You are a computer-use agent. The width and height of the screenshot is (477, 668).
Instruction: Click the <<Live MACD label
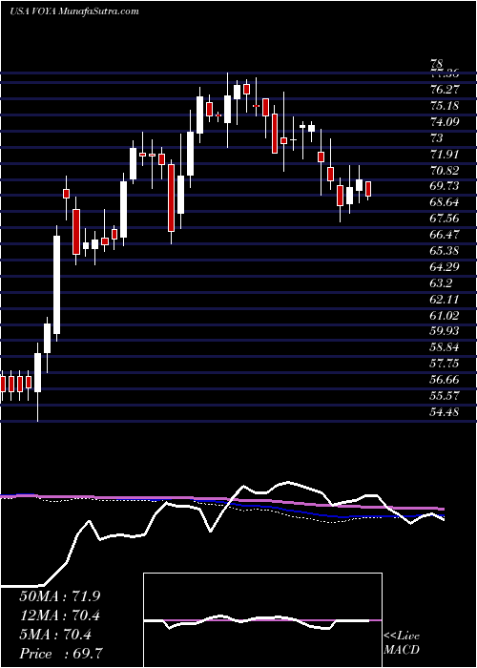pos(402,642)
